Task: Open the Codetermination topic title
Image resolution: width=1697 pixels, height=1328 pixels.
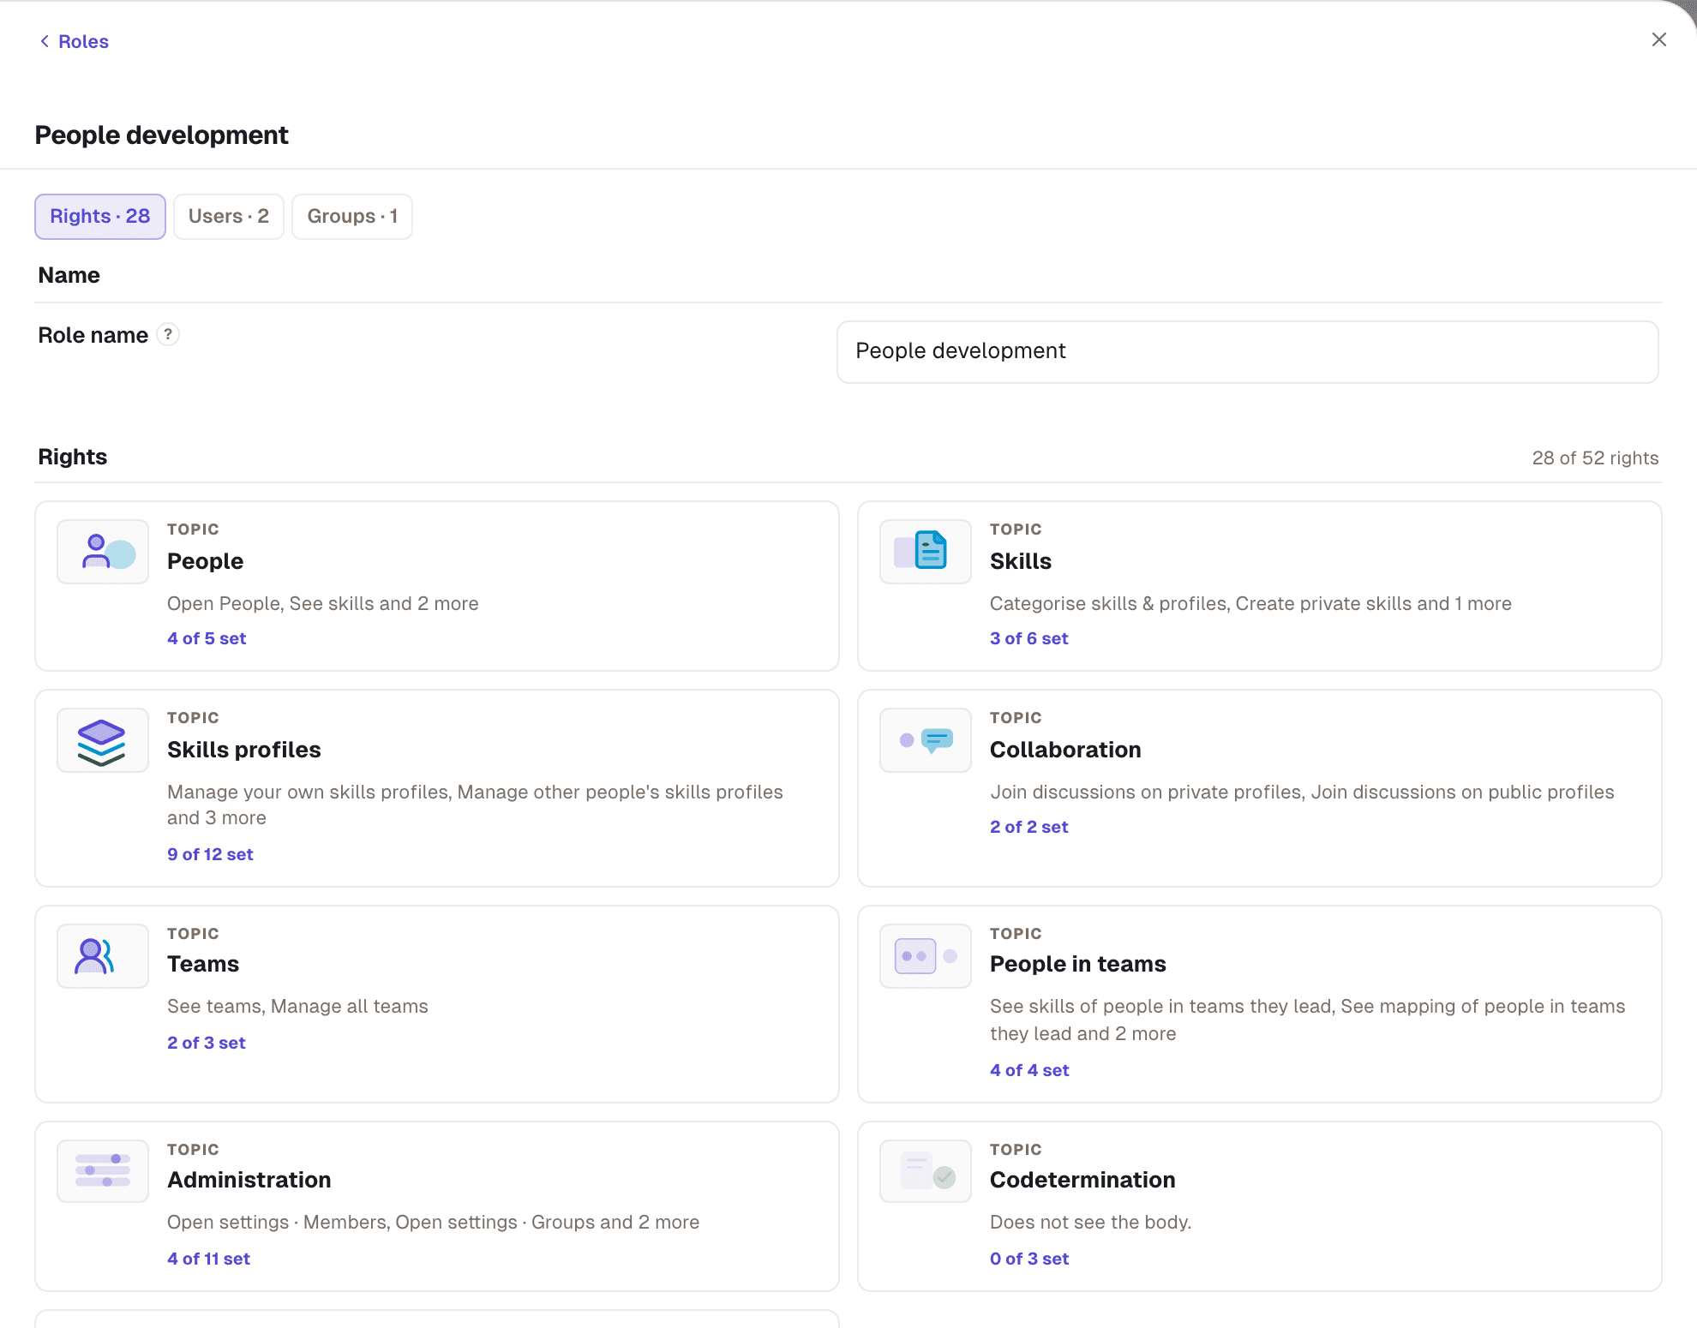Action: click(1082, 1180)
